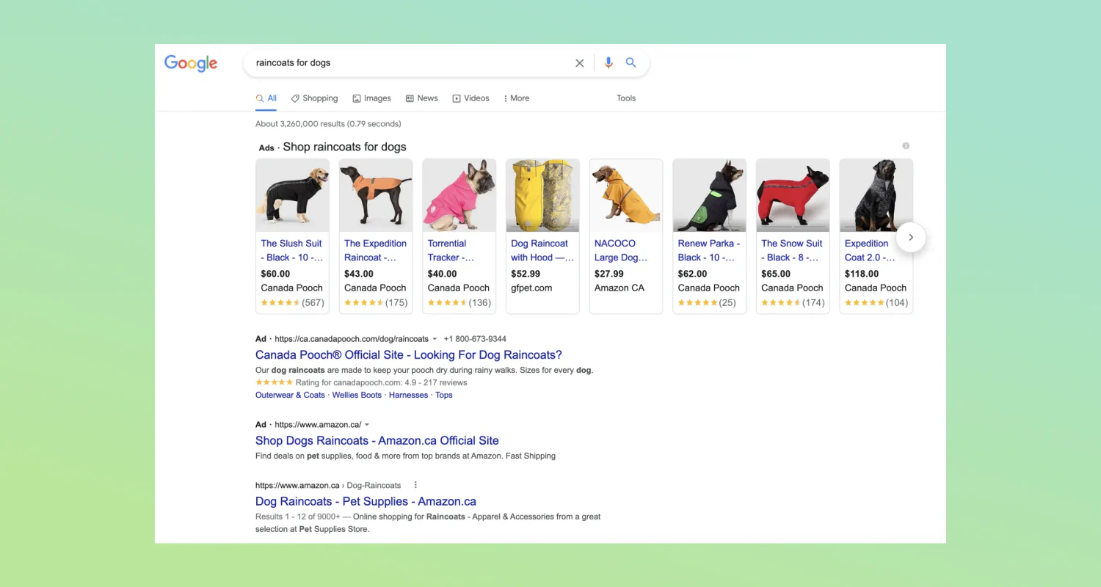The image size is (1101, 587).
Task: Advance the shopping carousel with the right arrow
Action: tap(910, 237)
